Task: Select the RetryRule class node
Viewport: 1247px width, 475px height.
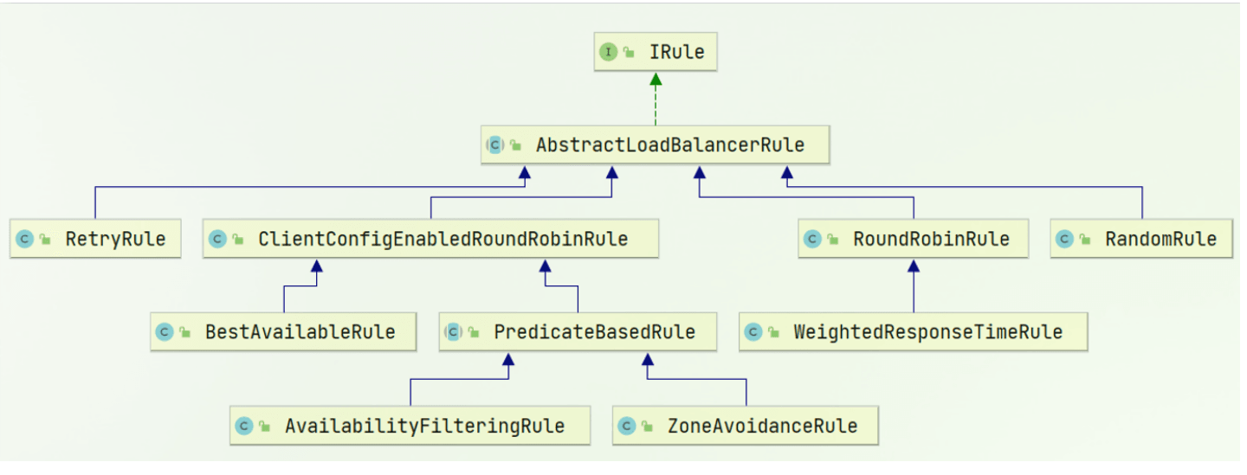Action: (95, 240)
